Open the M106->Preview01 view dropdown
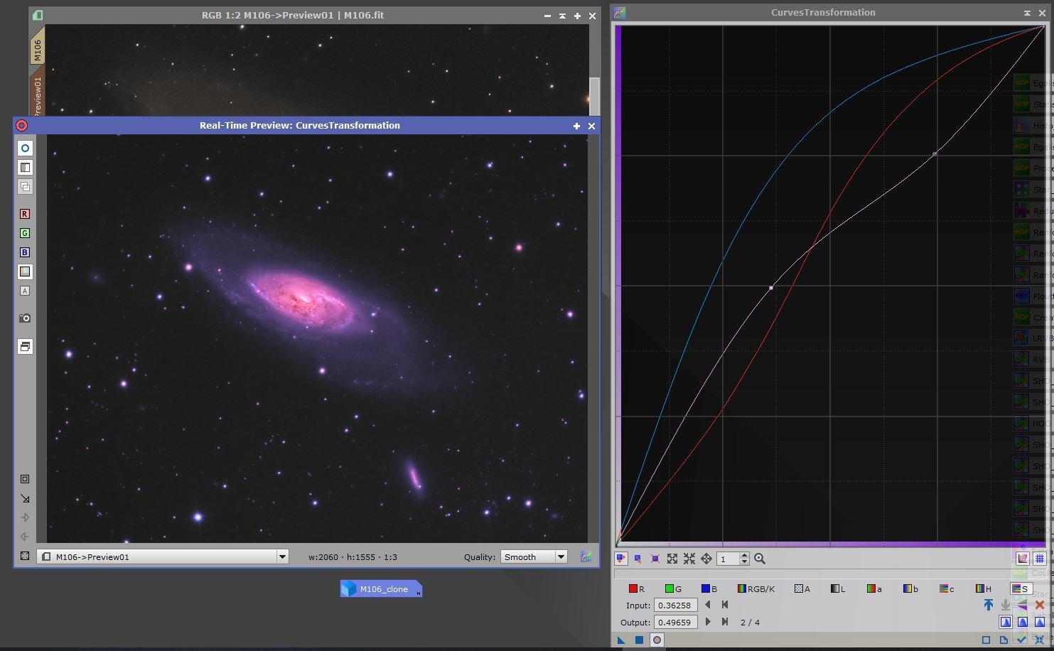Viewport: 1054px width, 651px height. (282, 556)
